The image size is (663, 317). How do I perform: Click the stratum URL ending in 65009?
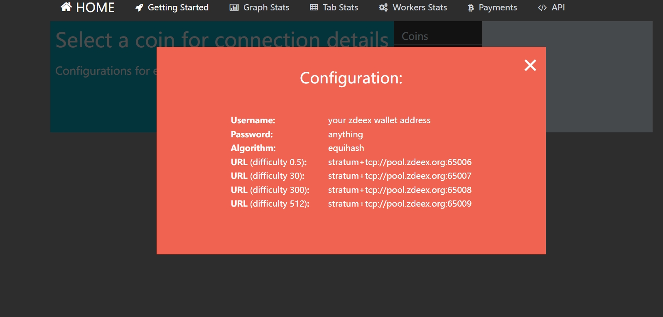400,204
